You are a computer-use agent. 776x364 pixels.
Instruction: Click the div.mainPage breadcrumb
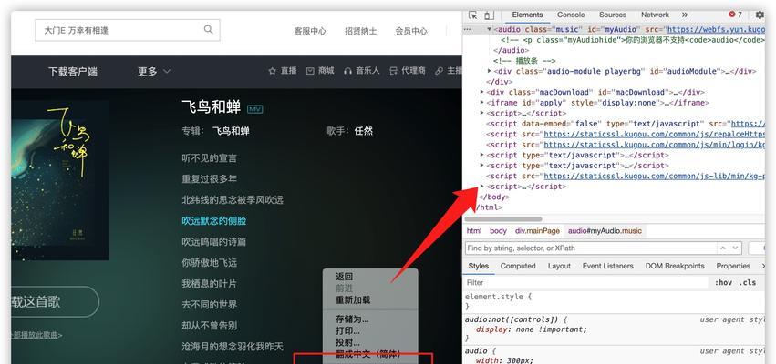pyautogui.click(x=537, y=230)
